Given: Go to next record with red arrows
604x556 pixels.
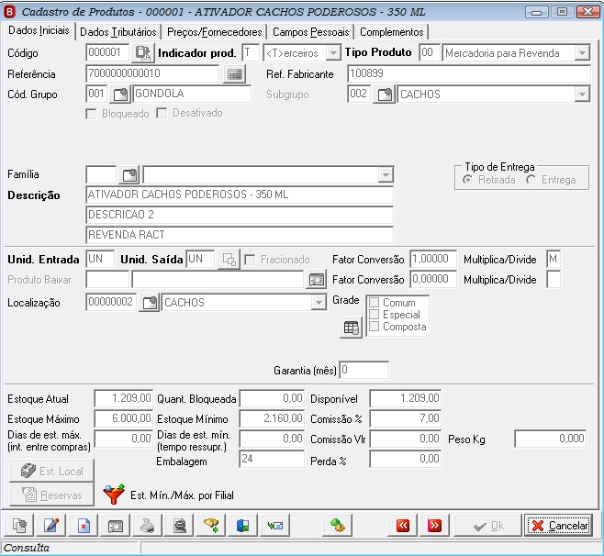Looking at the screenshot, I should [434, 525].
